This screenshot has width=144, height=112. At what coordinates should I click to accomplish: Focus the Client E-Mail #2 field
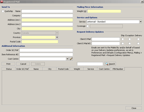pos(106,43)
